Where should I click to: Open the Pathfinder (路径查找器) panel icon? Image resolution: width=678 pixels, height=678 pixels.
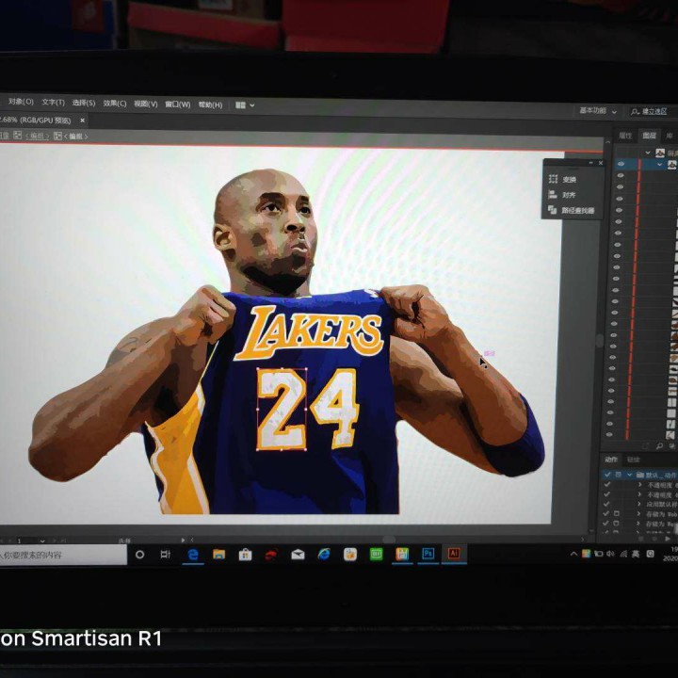[553, 210]
